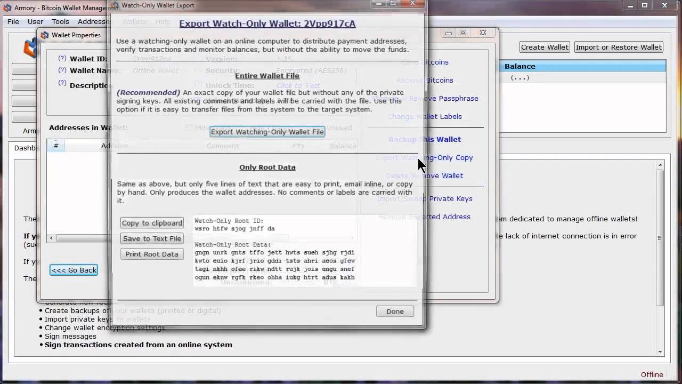The image size is (682, 384).
Task: Copy root data to clipboard
Action: coord(152,223)
